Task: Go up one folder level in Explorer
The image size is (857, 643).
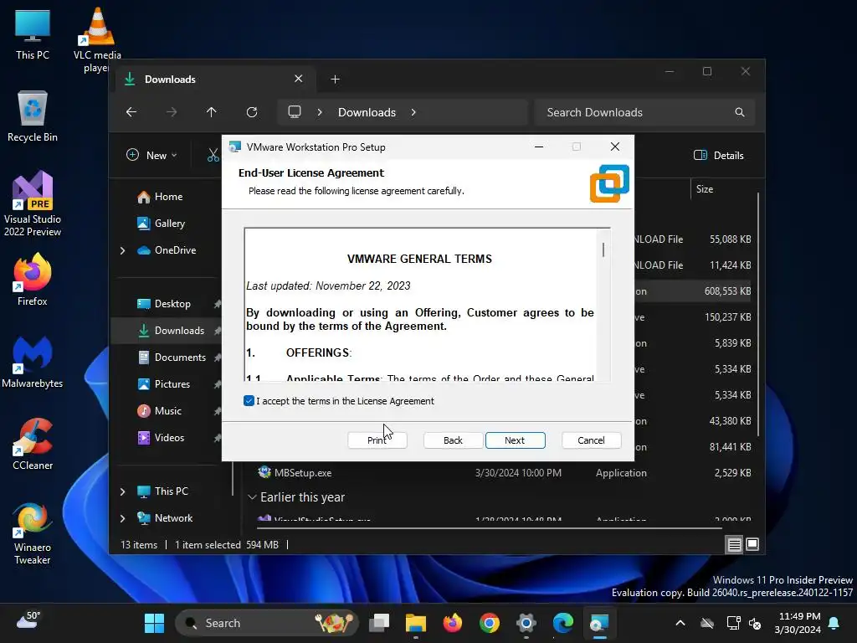Action: (x=212, y=112)
